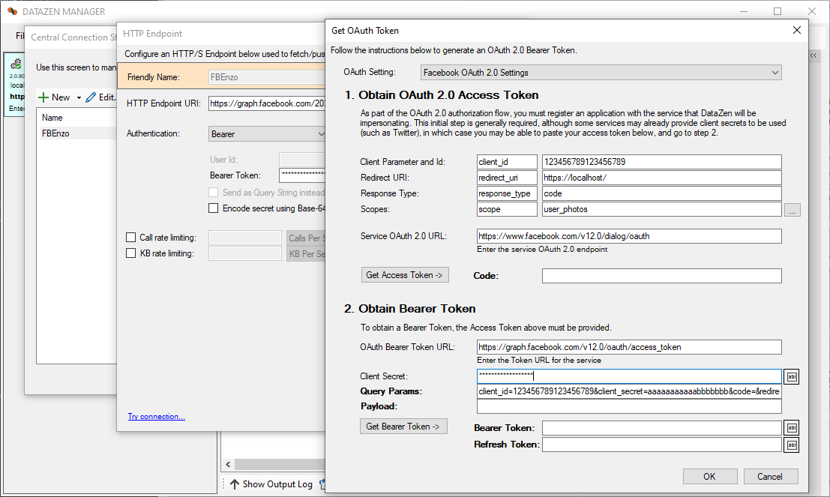
Task: Click the reveal icon beside Client Secret
Action: click(791, 376)
